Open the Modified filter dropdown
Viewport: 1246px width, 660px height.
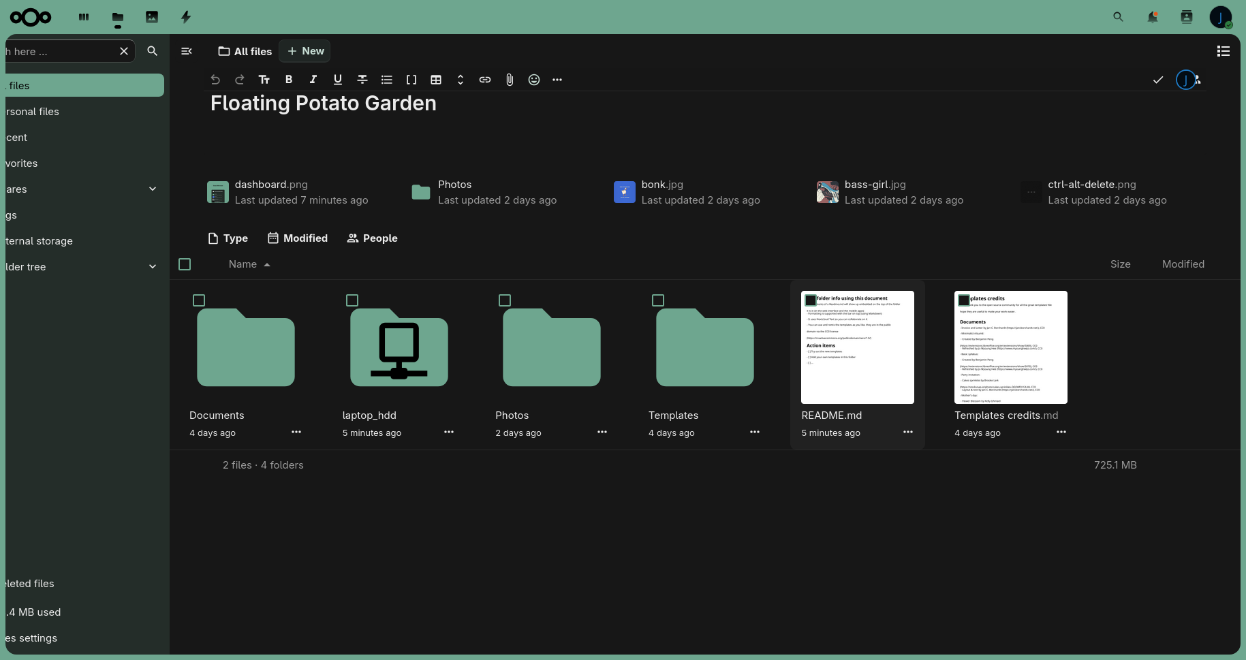pos(298,238)
